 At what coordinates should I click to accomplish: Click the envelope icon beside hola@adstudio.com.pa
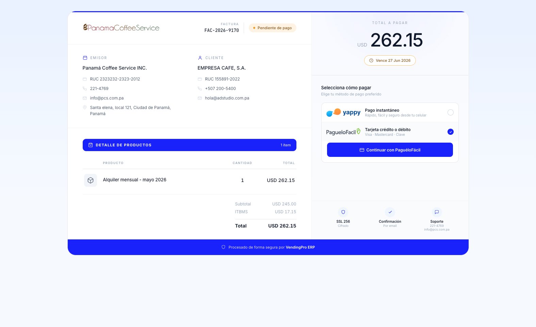pos(200,98)
